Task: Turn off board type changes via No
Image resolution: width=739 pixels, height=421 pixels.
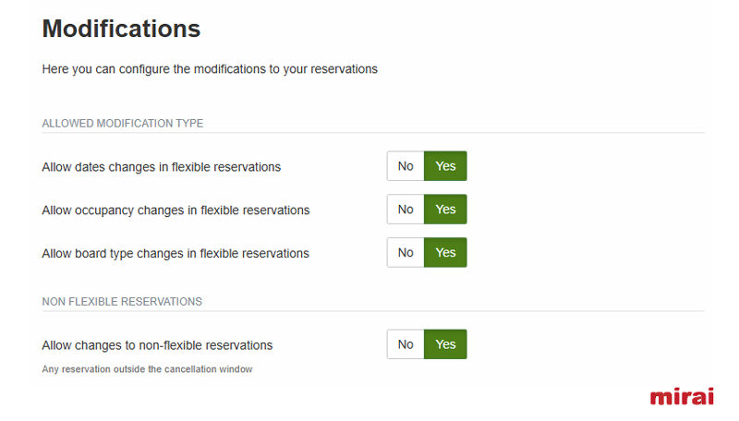Action: pyautogui.click(x=406, y=252)
